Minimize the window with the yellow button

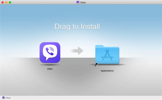coord(6,2)
